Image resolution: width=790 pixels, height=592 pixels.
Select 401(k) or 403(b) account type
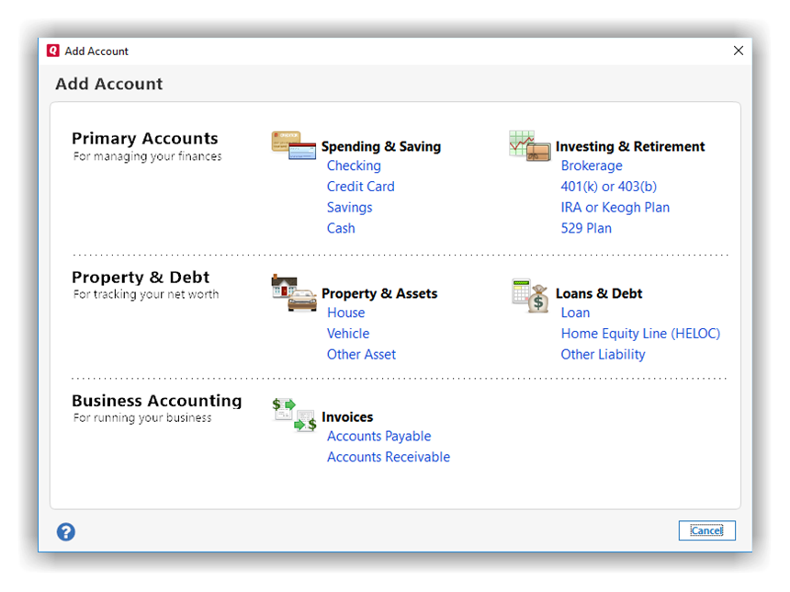(609, 187)
